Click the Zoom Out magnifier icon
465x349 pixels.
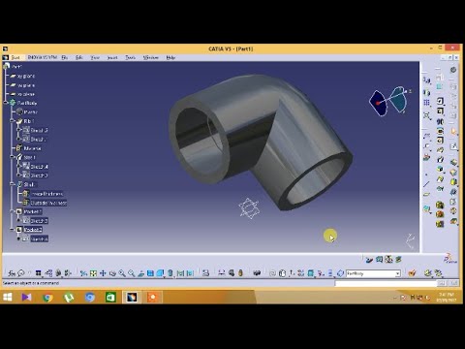coord(131,273)
